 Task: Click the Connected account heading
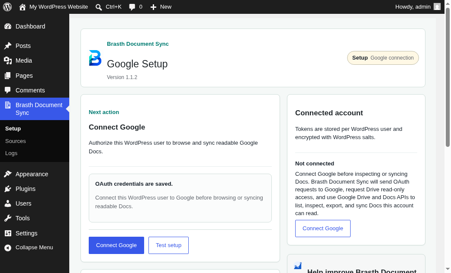(329, 113)
